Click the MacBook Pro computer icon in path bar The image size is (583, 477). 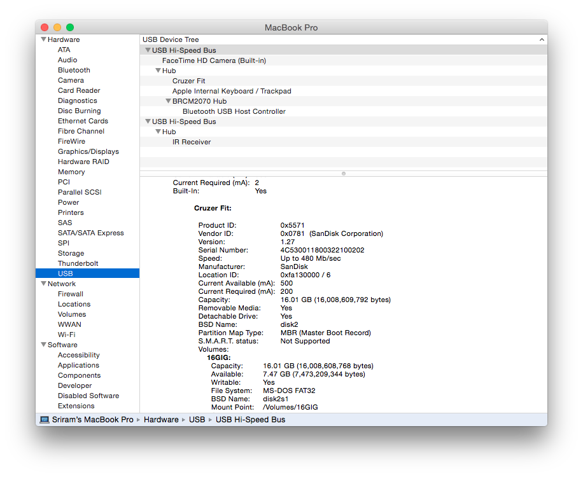coord(45,419)
